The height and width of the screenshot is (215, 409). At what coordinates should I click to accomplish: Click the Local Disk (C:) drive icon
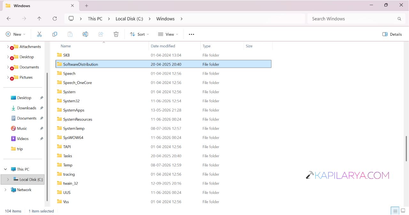point(16,180)
